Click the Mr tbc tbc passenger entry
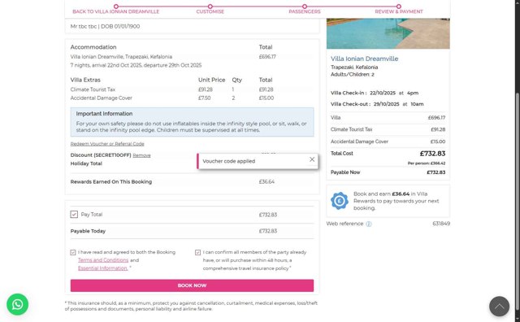This screenshot has height=322, width=520. [105, 26]
